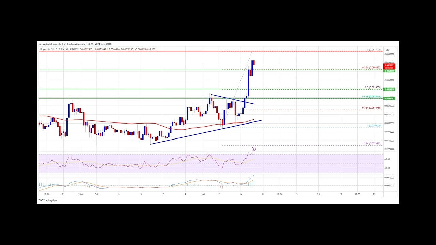
Task: Click the RSI scale value 60.00
Action: point(388,159)
